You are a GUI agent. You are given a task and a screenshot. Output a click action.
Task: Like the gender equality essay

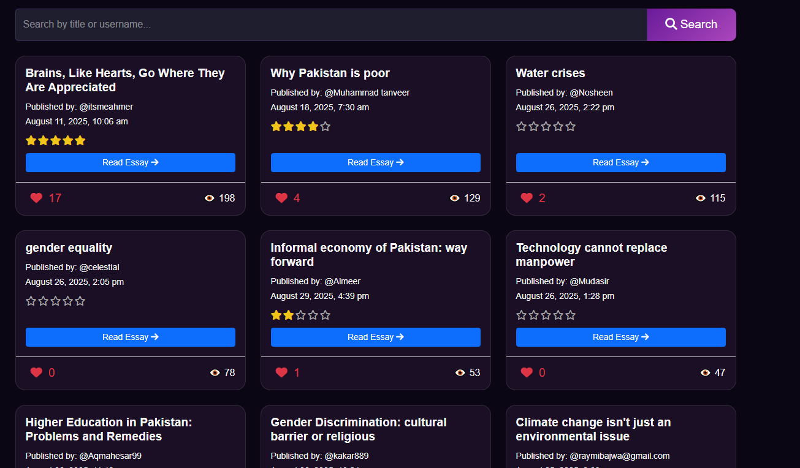click(x=36, y=372)
